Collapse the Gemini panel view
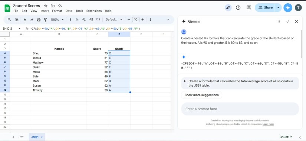Screen dimensions: 306x141 288,21
